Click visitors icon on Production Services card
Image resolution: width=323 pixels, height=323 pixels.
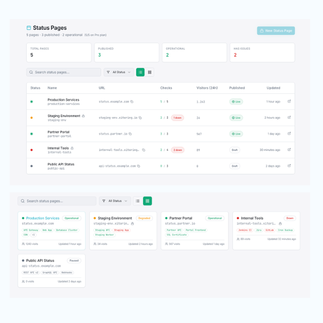(x=23, y=244)
